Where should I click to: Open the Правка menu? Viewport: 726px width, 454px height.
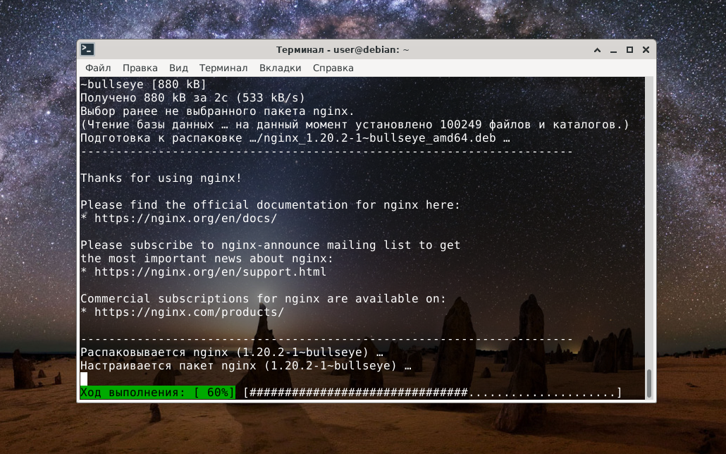tap(140, 68)
